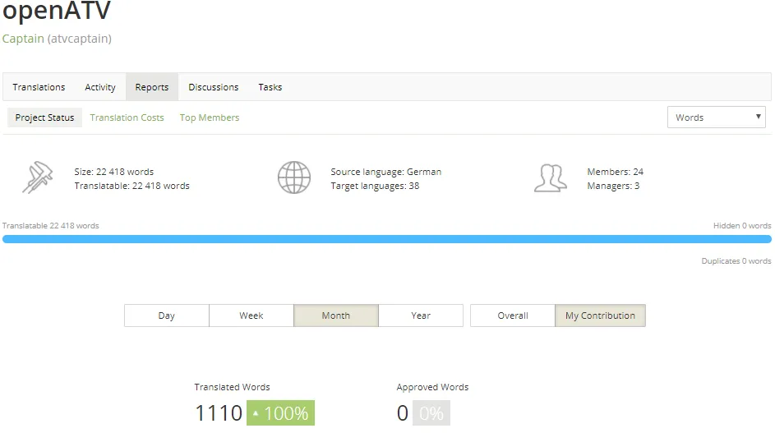Screen dimensions: 775x433
Task: Open the Activity tab
Action: pos(100,87)
